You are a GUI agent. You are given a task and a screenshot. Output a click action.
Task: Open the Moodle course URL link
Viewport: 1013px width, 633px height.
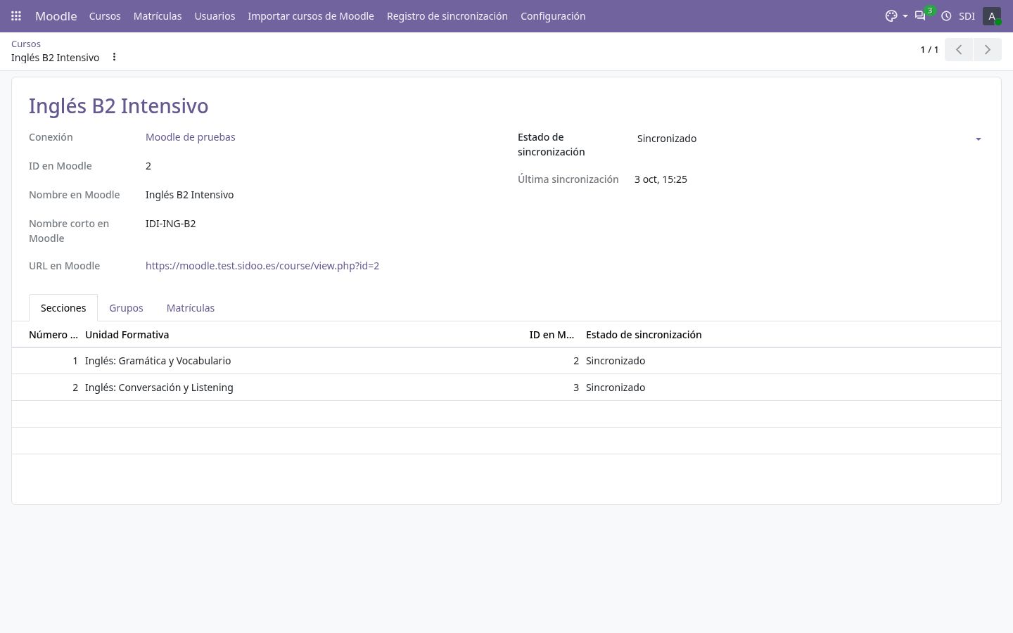[262, 266]
